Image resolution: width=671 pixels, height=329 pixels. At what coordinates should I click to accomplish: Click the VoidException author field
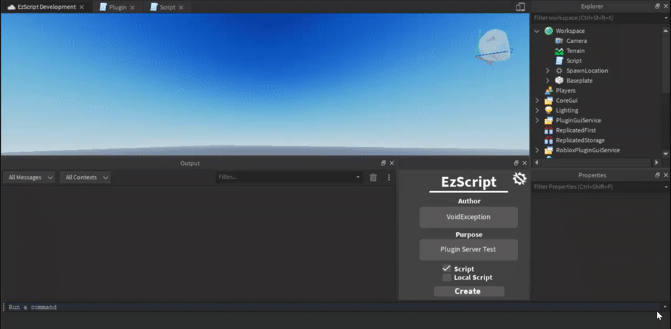pyautogui.click(x=468, y=217)
